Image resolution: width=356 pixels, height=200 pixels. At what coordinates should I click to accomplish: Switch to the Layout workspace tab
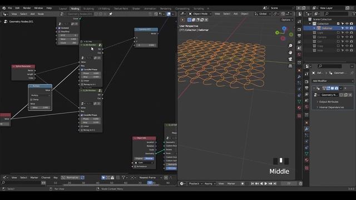tap(63, 9)
